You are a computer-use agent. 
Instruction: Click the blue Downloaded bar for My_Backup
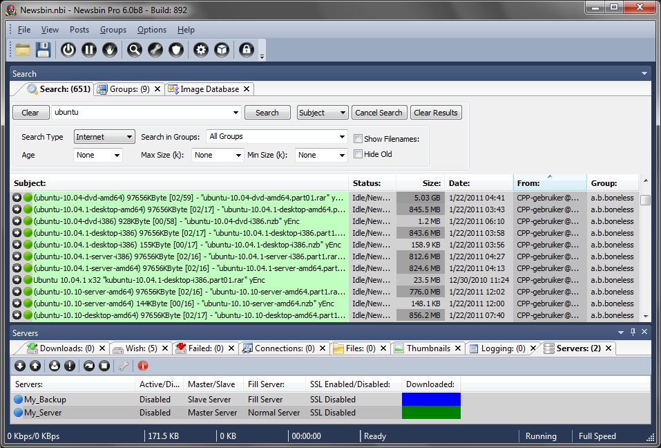click(x=431, y=399)
